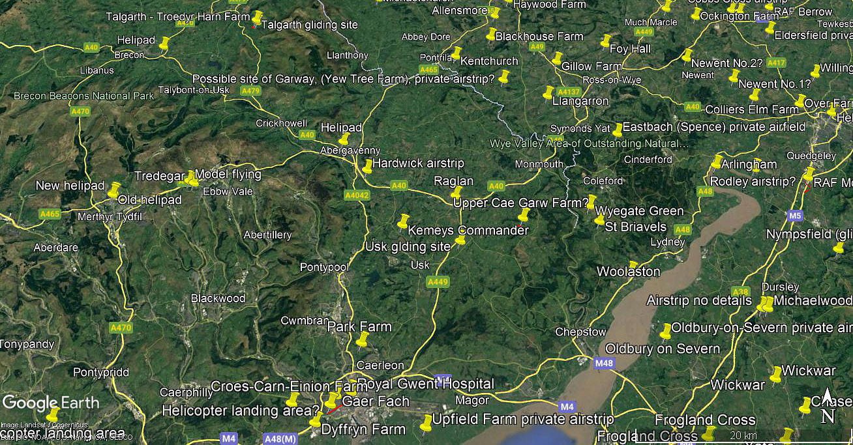Open the Kemeys Commander placemark pin
The width and height of the screenshot is (853, 445).
tap(403, 222)
